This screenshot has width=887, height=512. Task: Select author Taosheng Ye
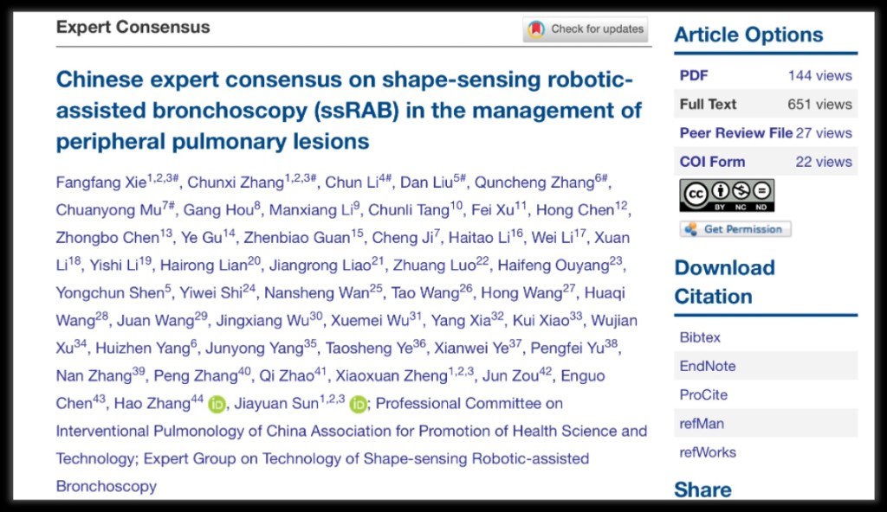369,349
